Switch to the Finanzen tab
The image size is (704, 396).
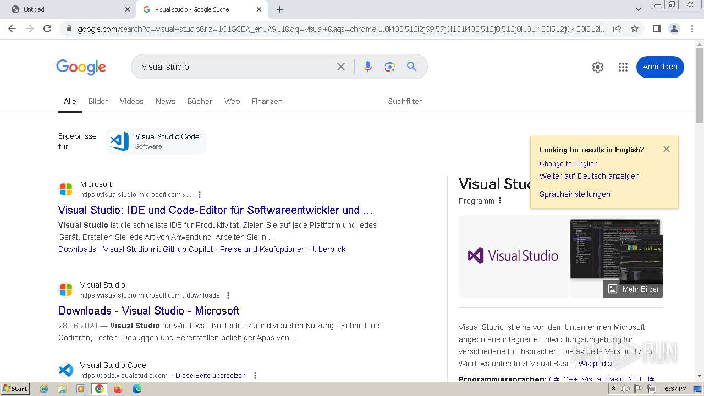(267, 101)
